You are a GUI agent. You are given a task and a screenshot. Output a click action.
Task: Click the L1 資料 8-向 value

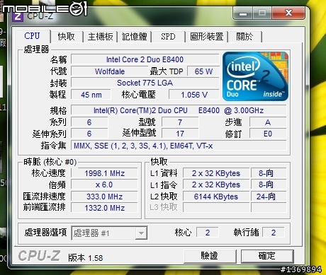[x=269, y=173]
